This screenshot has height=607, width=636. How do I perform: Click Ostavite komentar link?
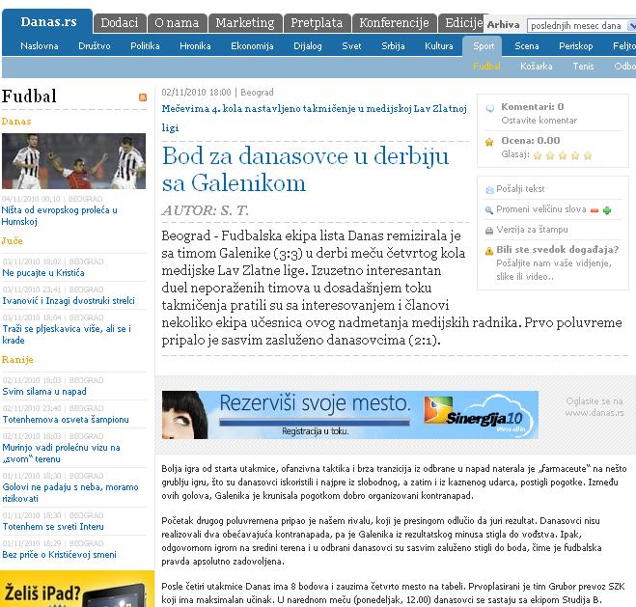539,121
